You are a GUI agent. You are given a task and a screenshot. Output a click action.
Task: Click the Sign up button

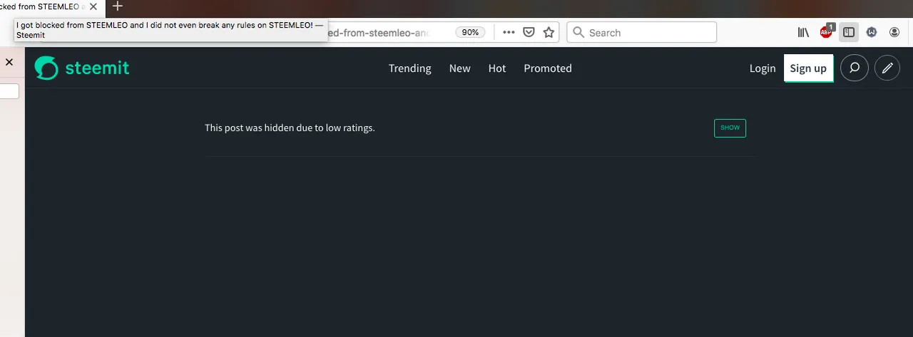[x=808, y=68]
